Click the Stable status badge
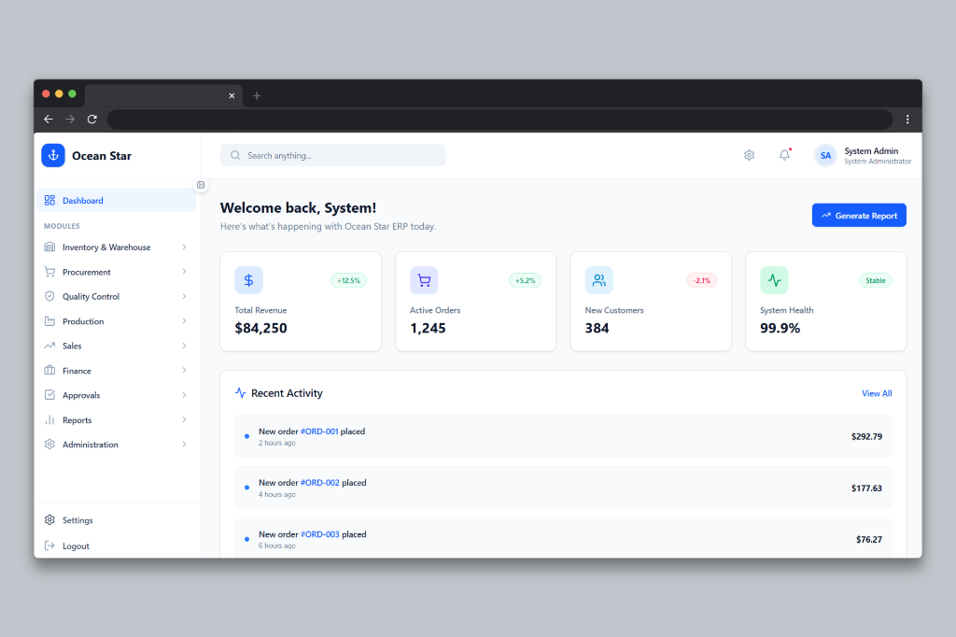Screen dimensions: 956x637 point(876,280)
